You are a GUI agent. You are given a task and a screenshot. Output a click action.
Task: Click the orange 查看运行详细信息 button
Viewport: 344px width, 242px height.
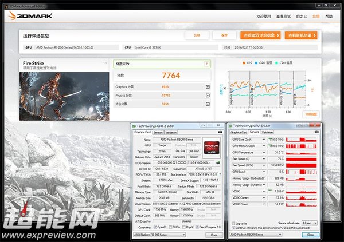pyautogui.click(x=260, y=35)
